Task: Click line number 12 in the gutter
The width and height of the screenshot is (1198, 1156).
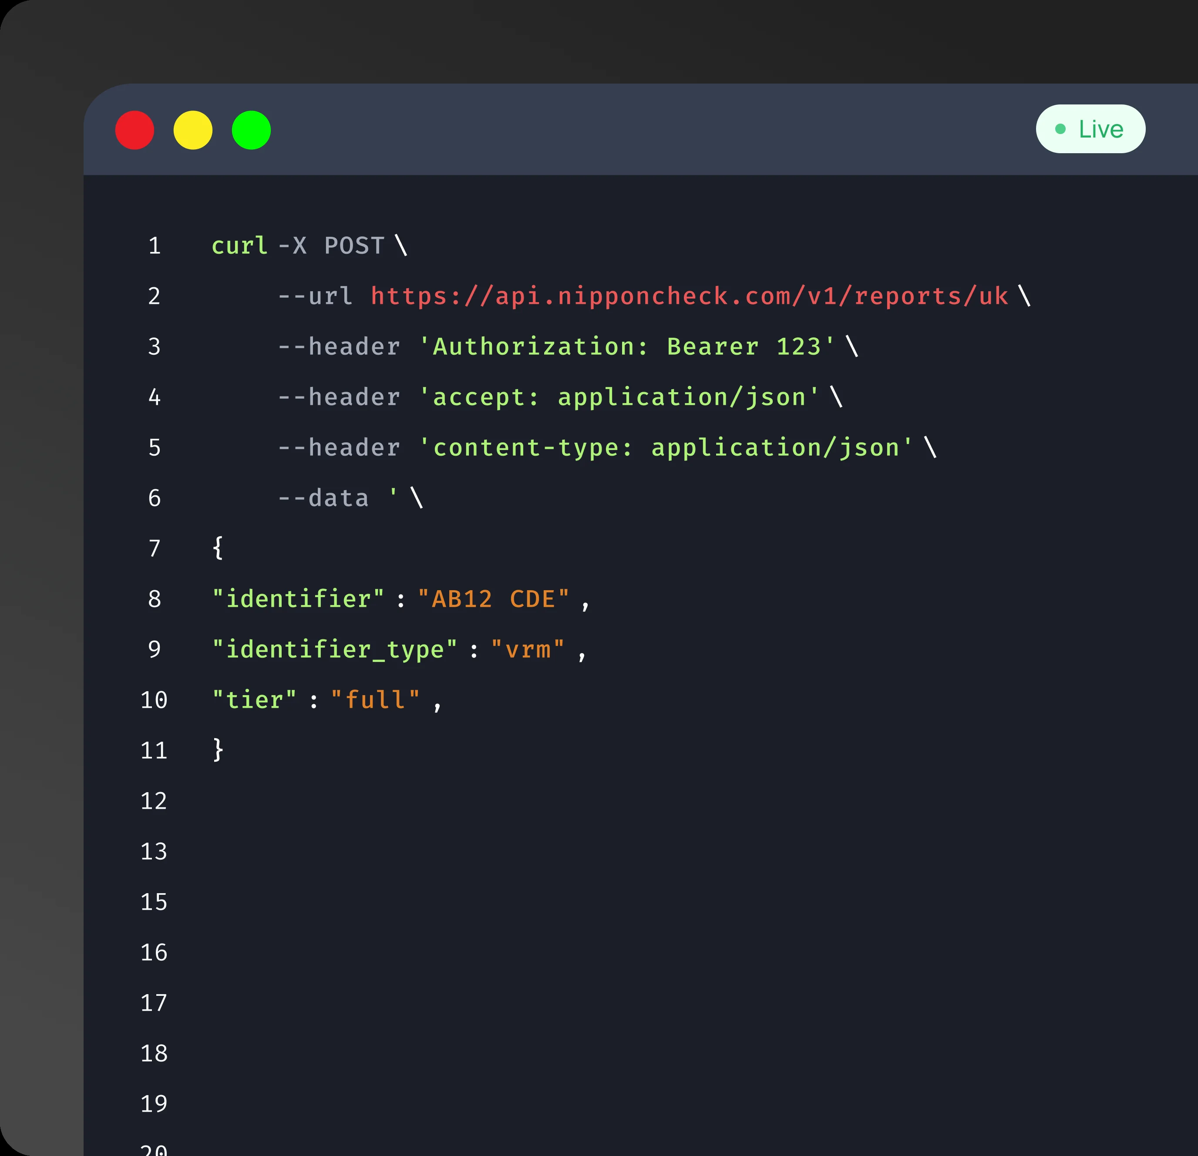Action: [x=154, y=801]
